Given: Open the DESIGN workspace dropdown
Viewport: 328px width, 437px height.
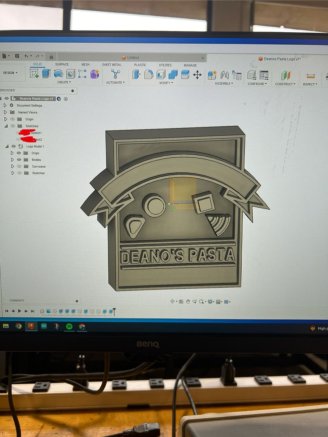Looking at the screenshot, I should click(x=10, y=73).
